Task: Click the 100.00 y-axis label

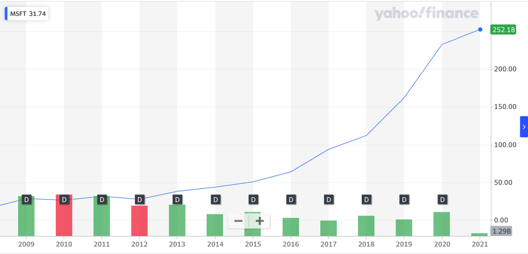Action: pyautogui.click(x=504, y=145)
